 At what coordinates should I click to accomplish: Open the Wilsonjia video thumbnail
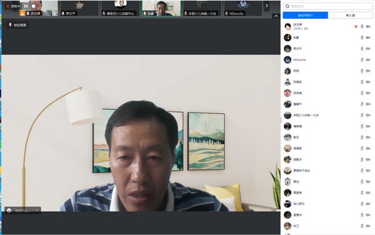[242, 8]
